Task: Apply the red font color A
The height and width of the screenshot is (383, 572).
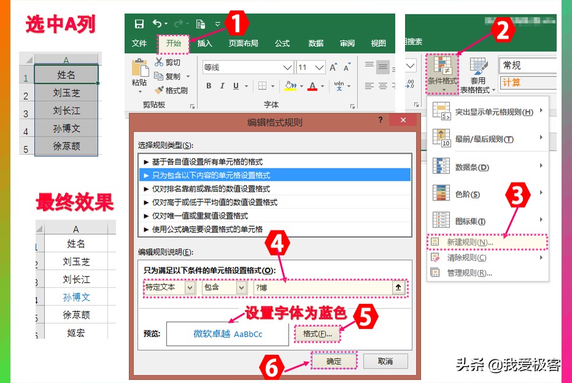Action: (x=312, y=86)
